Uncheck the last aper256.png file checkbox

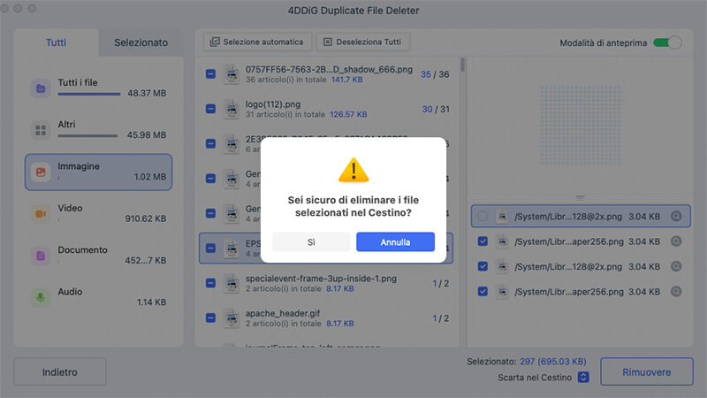(x=483, y=292)
